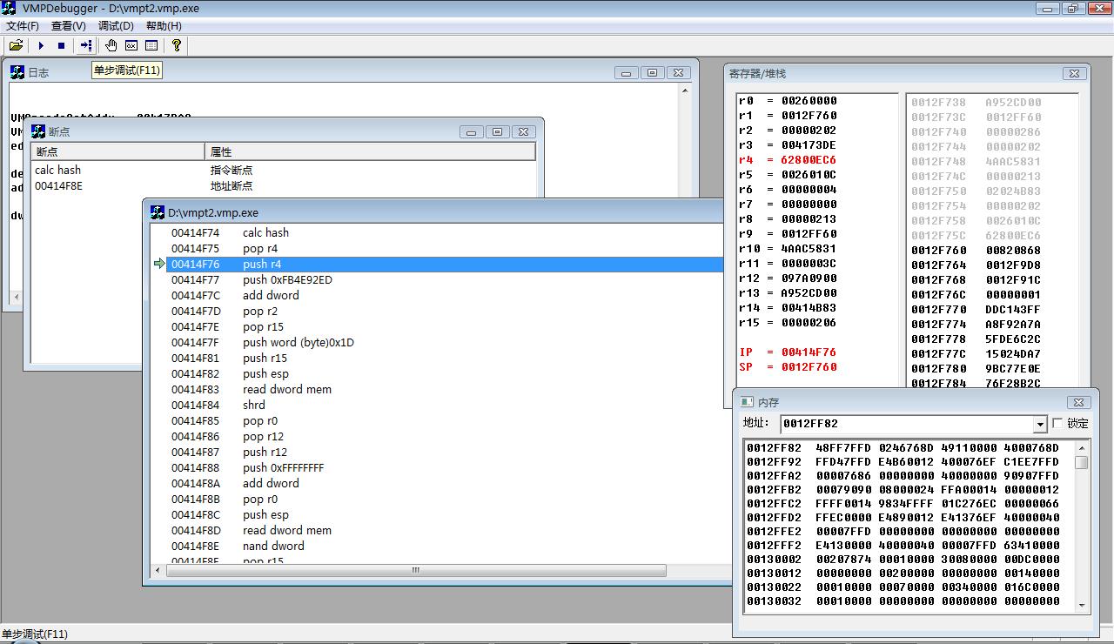Image resolution: width=1114 pixels, height=644 pixels.
Task: Click the memory window scroll-down arrow
Action: click(x=1082, y=605)
